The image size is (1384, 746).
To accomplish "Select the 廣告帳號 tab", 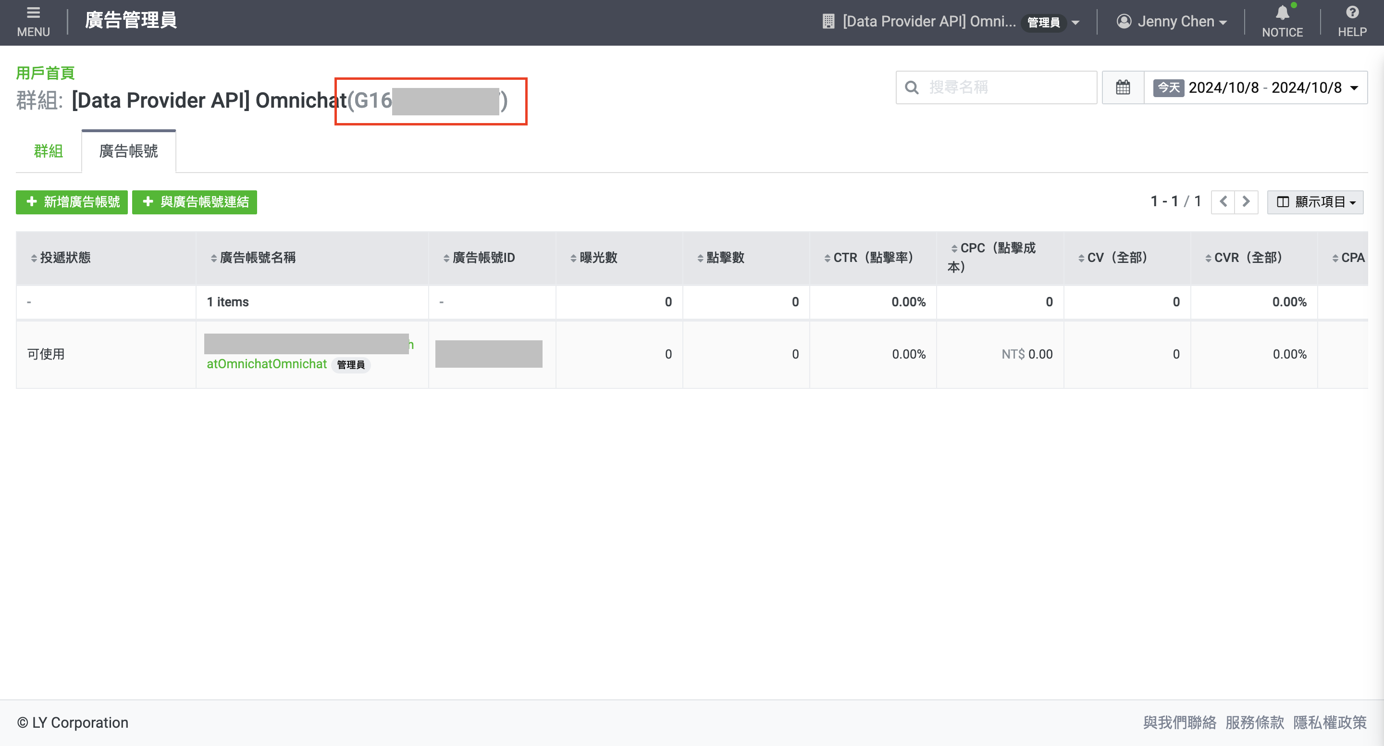I will click(128, 151).
